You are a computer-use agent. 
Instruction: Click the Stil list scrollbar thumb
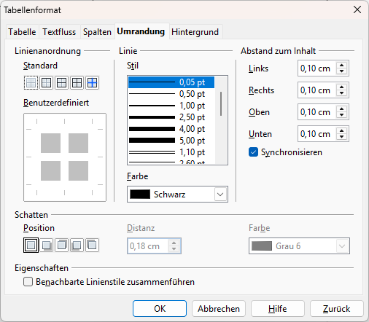pyautogui.click(x=221, y=103)
